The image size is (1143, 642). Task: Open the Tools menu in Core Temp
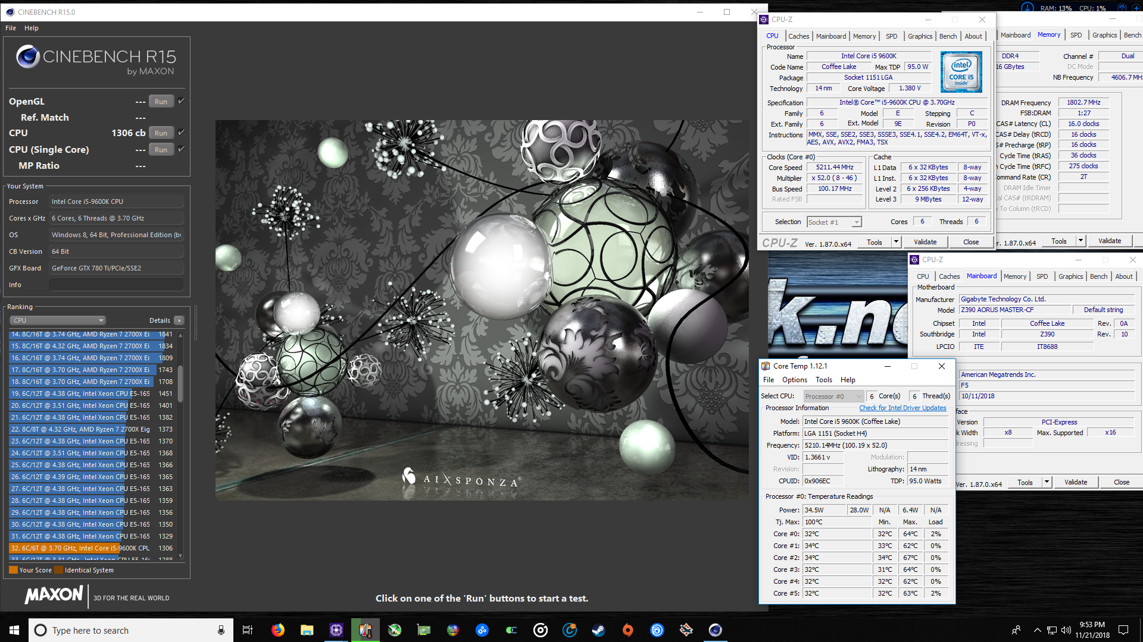pyautogui.click(x=824, y=380)
